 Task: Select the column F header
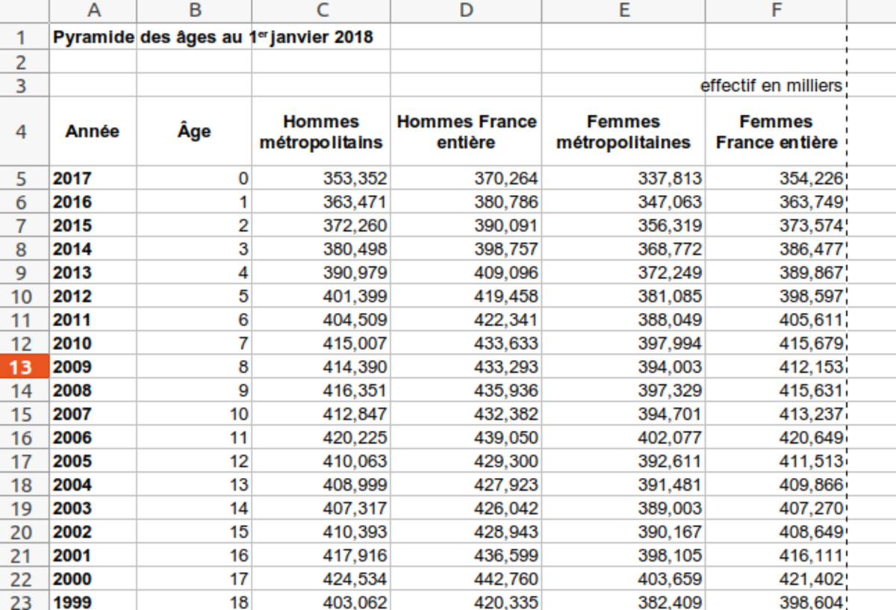(x=776, y=10)
